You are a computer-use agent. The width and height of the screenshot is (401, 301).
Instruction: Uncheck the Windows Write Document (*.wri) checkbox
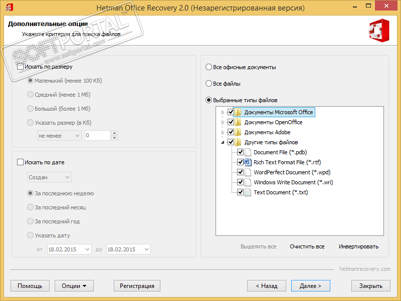(240, 182)
